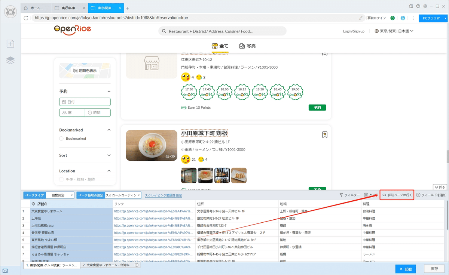The height and width of the screenshot is (275, 449).
Task: Reload the page with the refresh icon
Action: (26, 18)
